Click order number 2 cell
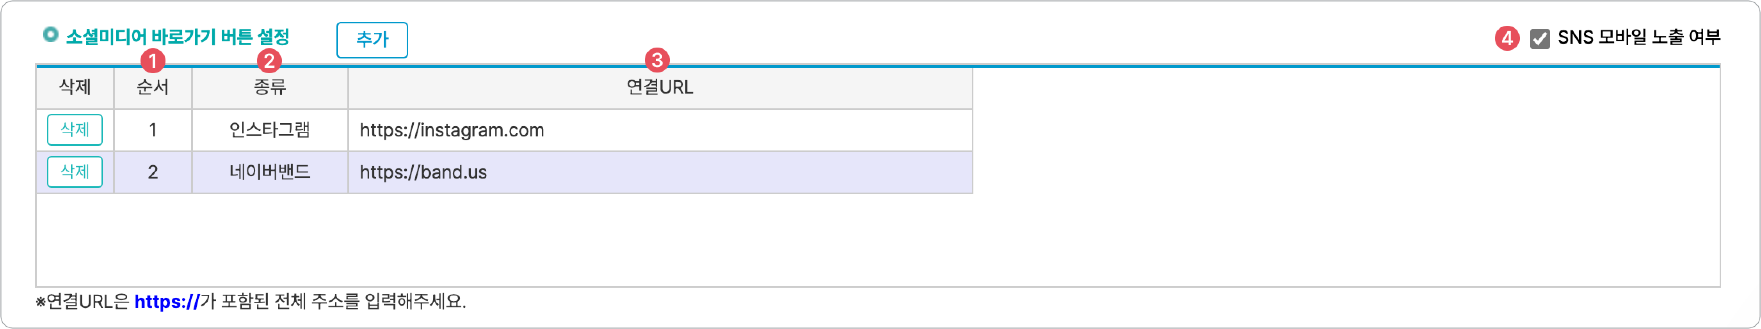The height and width of the screenshot is (329, 1761). (153, 173)
